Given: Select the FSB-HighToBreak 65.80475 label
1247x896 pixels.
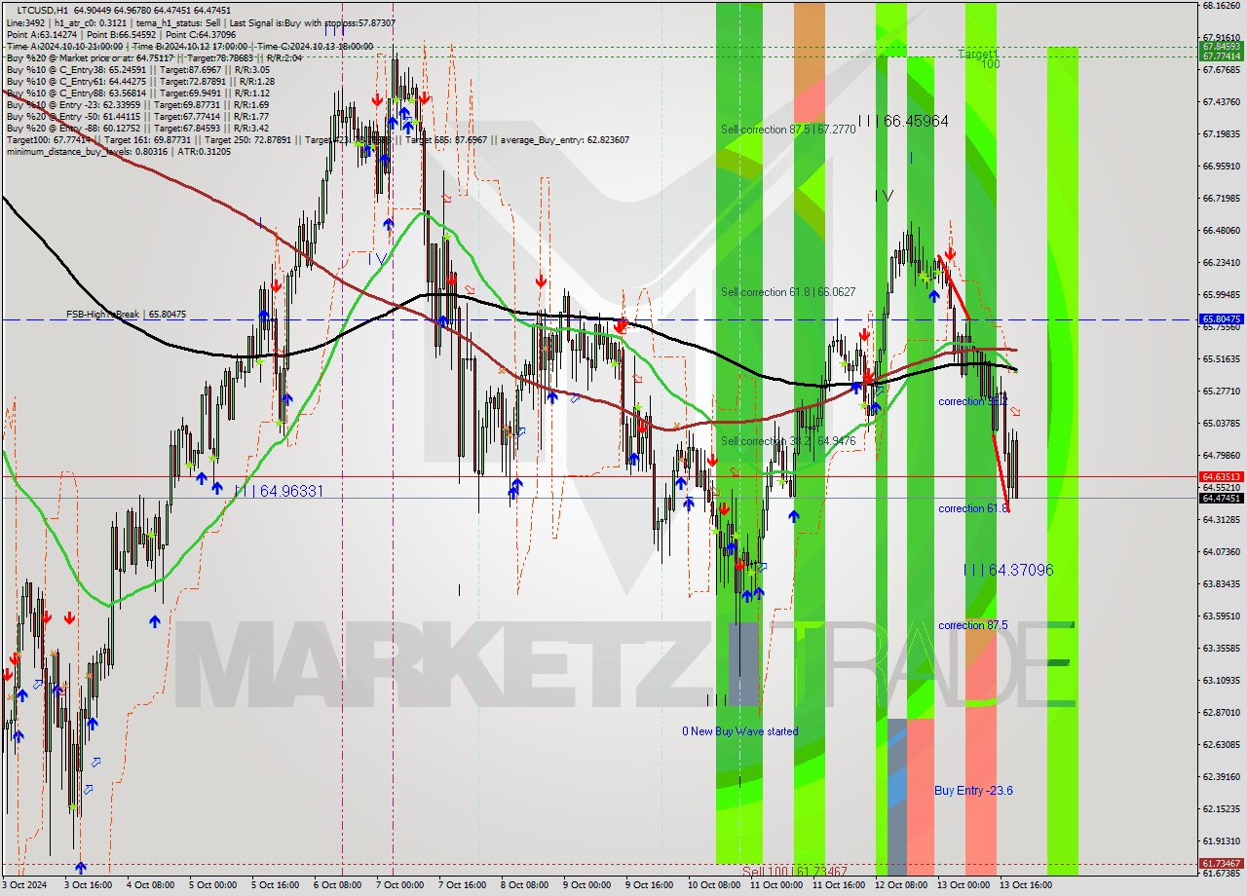Looking at the screenshot, I should (126, 315).
